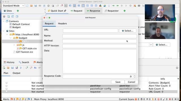This screenshot has height=101, width=181.
Task: Collapse the http://localhost:8080 node
Action: pyautogui.click(x=7, y=35)
